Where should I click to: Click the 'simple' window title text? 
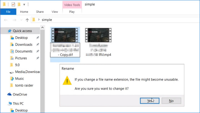(x=90, y=4)
